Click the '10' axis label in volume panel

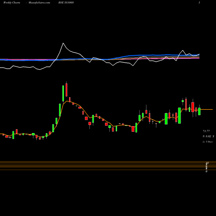pos(207,163)
